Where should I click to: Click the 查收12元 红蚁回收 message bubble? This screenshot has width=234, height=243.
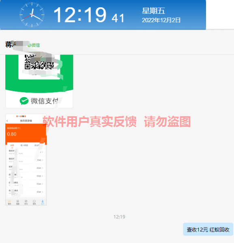[208, 229]
